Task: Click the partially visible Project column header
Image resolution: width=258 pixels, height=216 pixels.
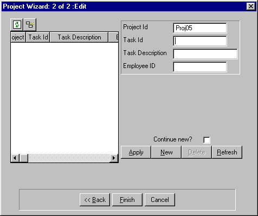Action: [x=18, y=37]
